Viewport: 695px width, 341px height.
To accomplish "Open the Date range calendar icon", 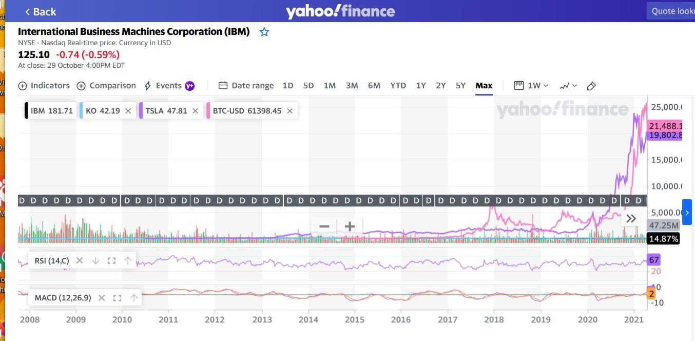I will (x=223, y=86).
